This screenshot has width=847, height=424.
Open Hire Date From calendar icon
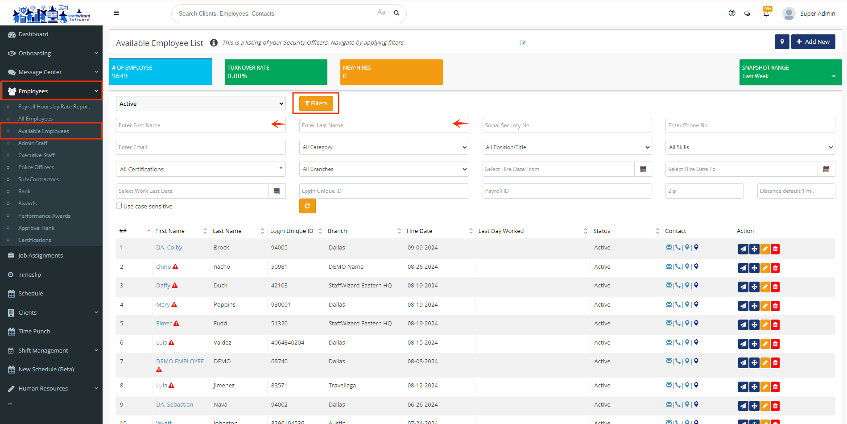point(643,169)
